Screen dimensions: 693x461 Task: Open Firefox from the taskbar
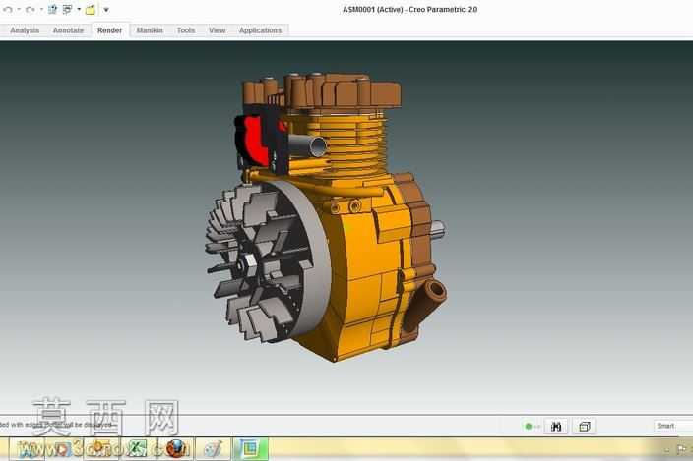[x=175, y=449]
